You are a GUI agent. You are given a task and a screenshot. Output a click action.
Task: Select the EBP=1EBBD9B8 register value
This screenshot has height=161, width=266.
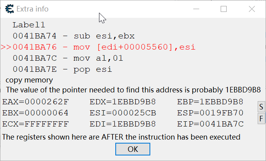click(210, 102)
